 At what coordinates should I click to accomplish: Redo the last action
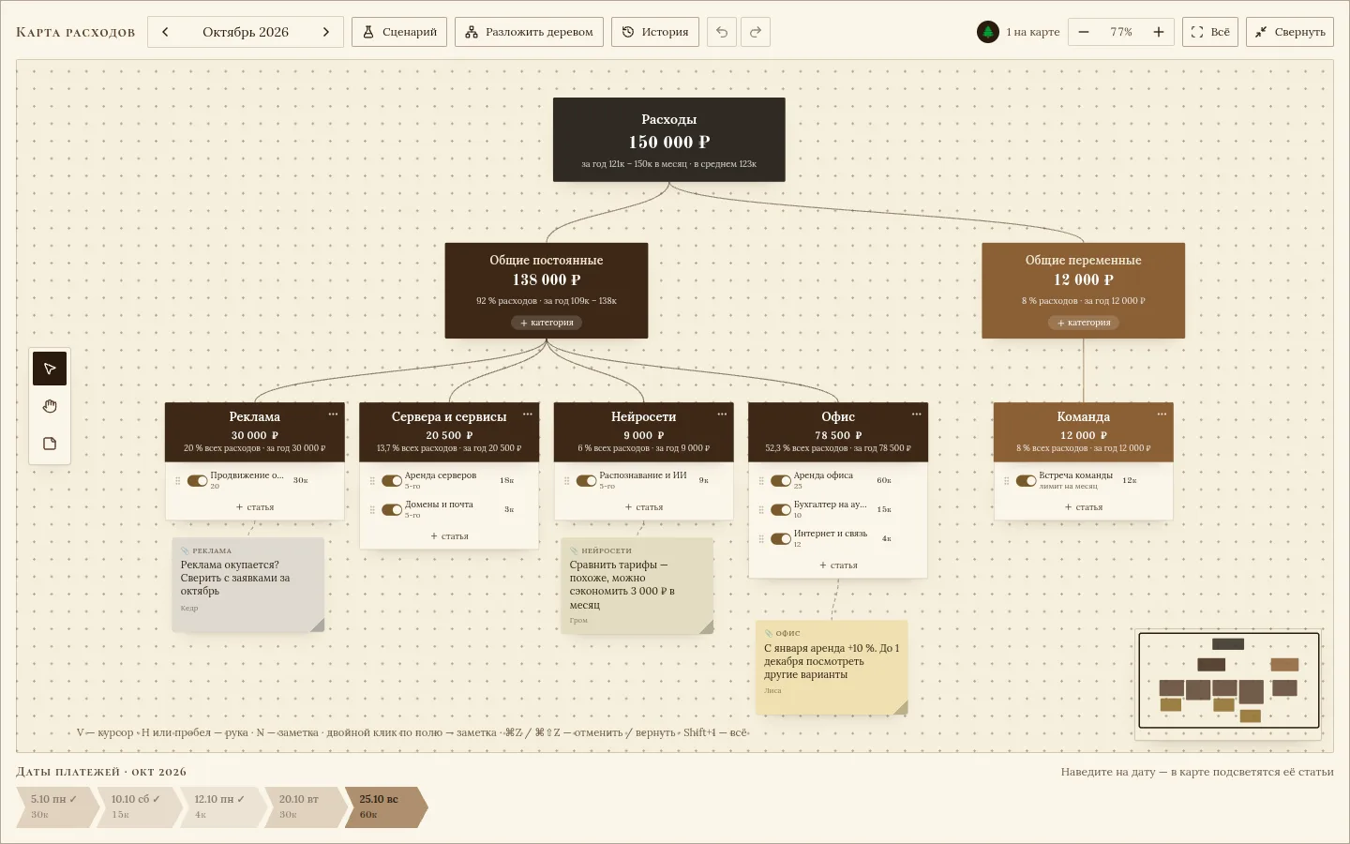pos(756,32)
